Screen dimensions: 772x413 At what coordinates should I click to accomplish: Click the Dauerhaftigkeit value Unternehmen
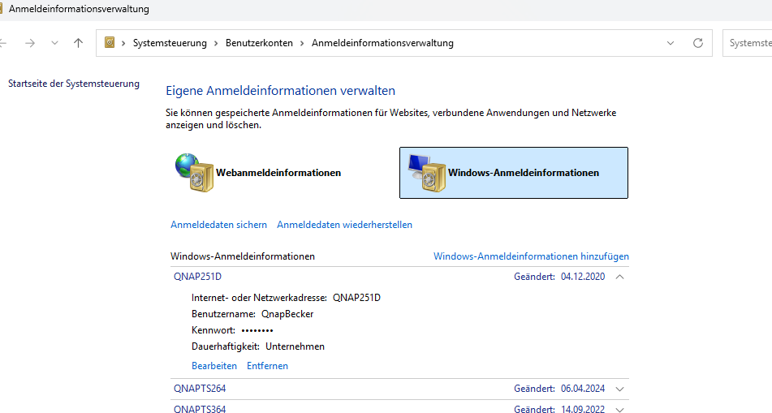click(295, 346)
